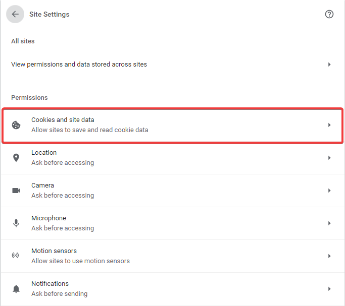Expand the arrow for Cookies and site data
345x306 pixels.
[x=329, y=125]
